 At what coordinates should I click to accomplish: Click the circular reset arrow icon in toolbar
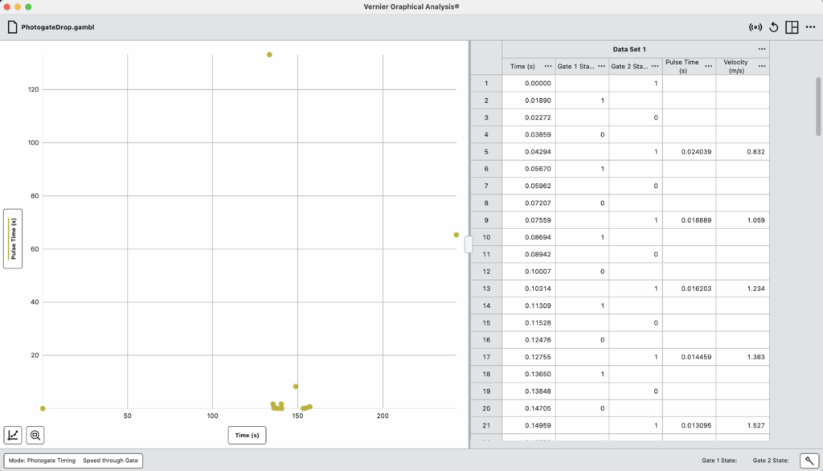pyautogui.click(x=772, y=27)
